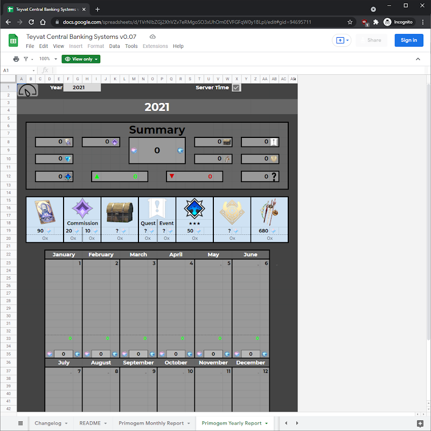Open the filter views icon
431x431 pixels.
[26, 59]
